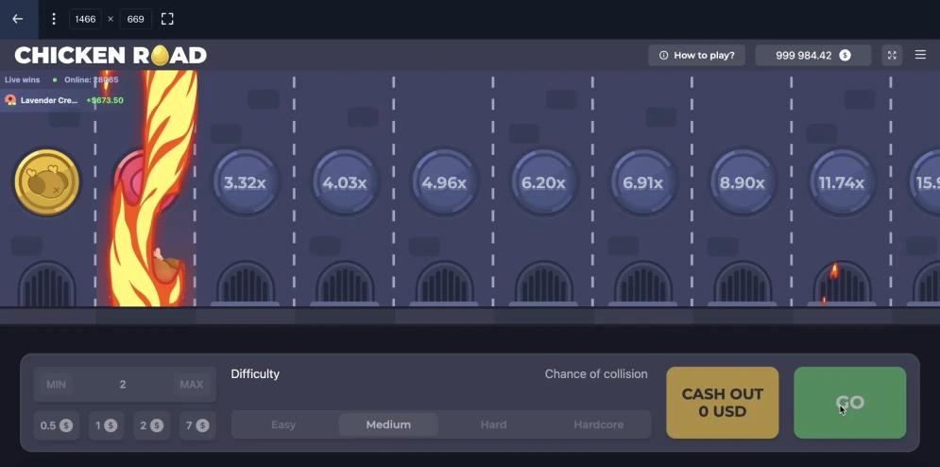Click the How to play? button
Image resolution: width=940 pixels, height=467 pixels.
point(696,55)
